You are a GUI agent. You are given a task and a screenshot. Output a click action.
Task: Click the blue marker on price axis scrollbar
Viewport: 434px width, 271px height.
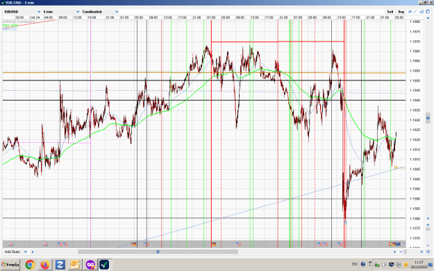[x=428, y=118]
